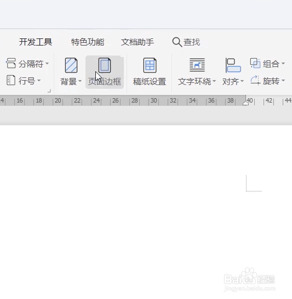Click the 分隔符 text label
The height and width of the screenshot is (299, 292).
pyautogui.click(x=31, y=64)
